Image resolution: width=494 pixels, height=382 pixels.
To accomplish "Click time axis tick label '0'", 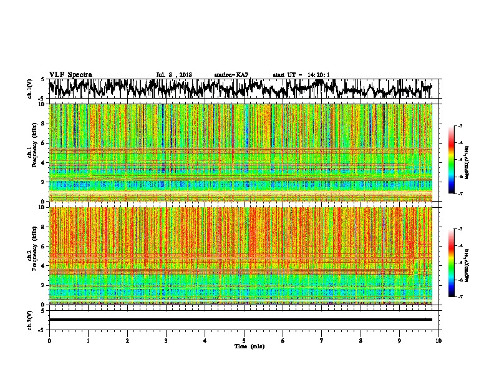I will pos(49,341).
